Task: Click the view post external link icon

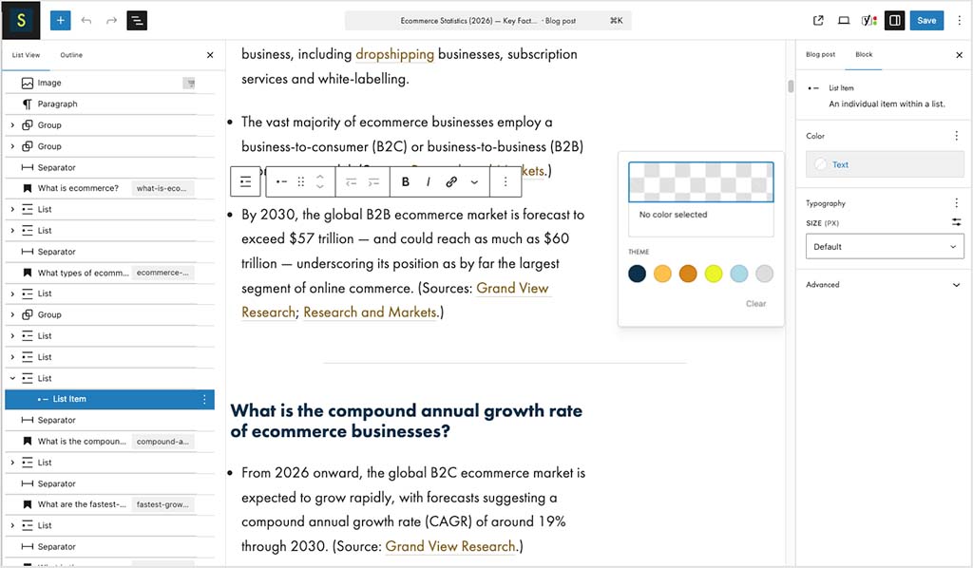Action: click(x=819, y=20)
